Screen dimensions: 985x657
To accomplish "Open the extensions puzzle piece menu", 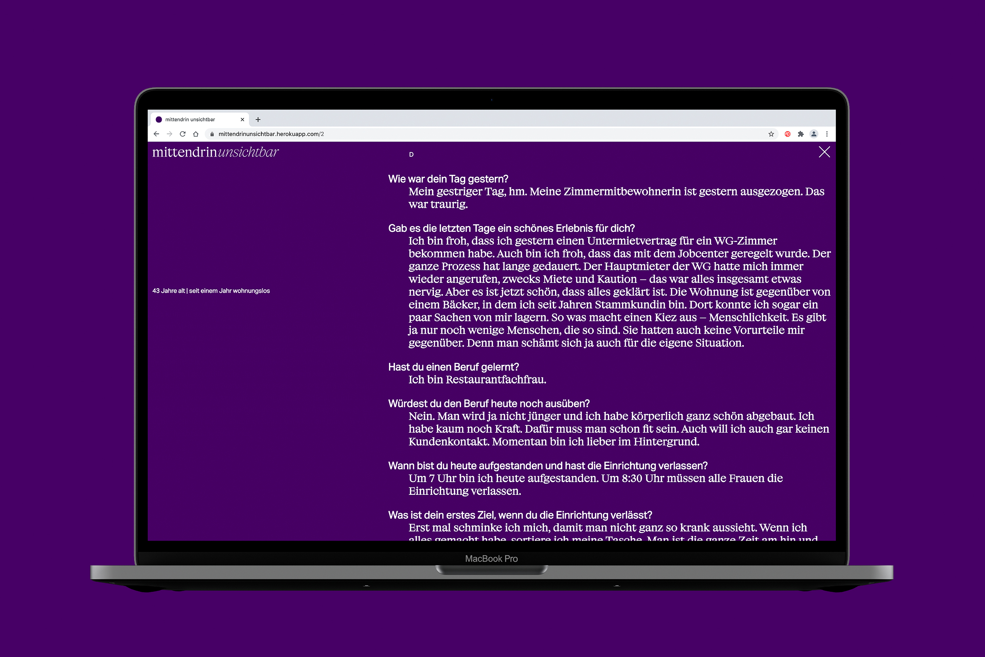I will [801, 134].
